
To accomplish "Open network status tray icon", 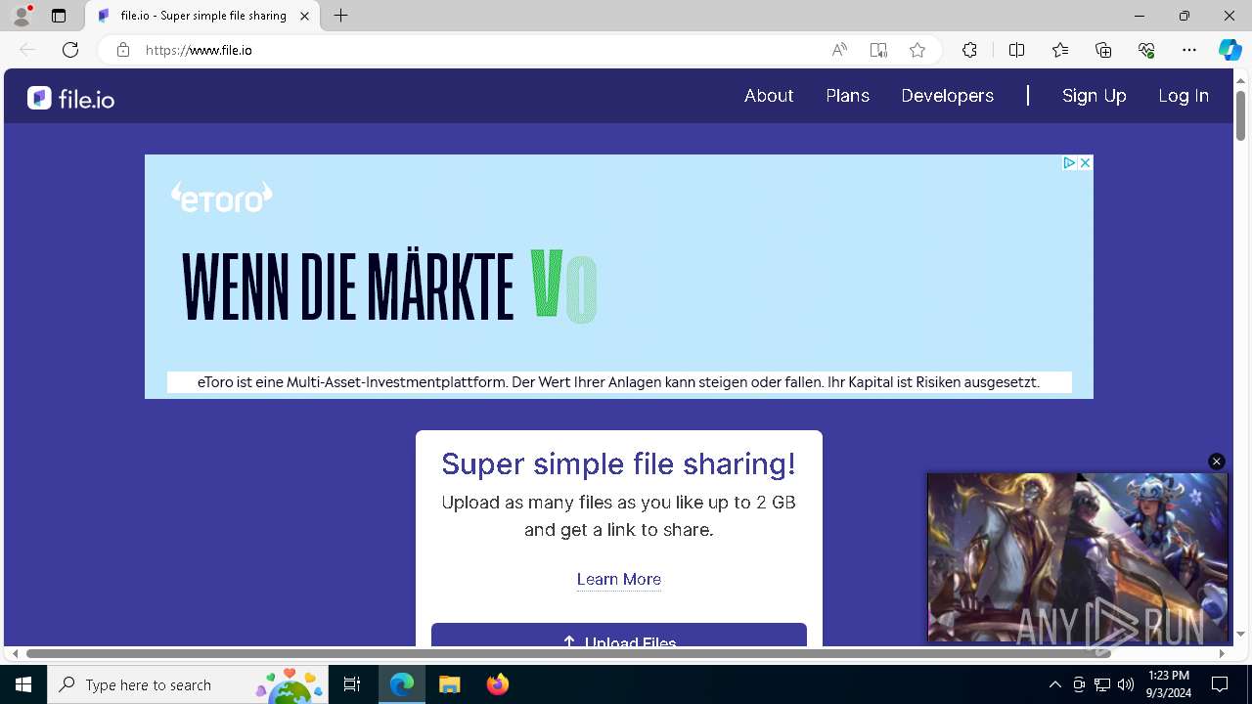I will 1102,684.
